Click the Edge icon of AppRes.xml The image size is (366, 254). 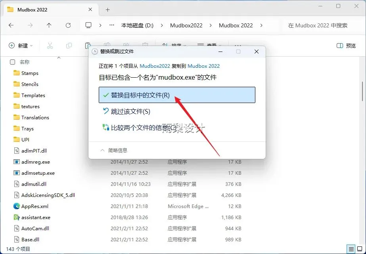[16, 206]
